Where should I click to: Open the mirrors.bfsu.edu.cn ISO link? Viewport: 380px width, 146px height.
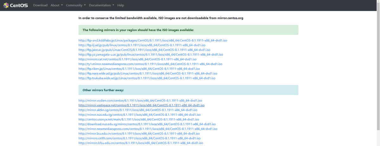141,143
